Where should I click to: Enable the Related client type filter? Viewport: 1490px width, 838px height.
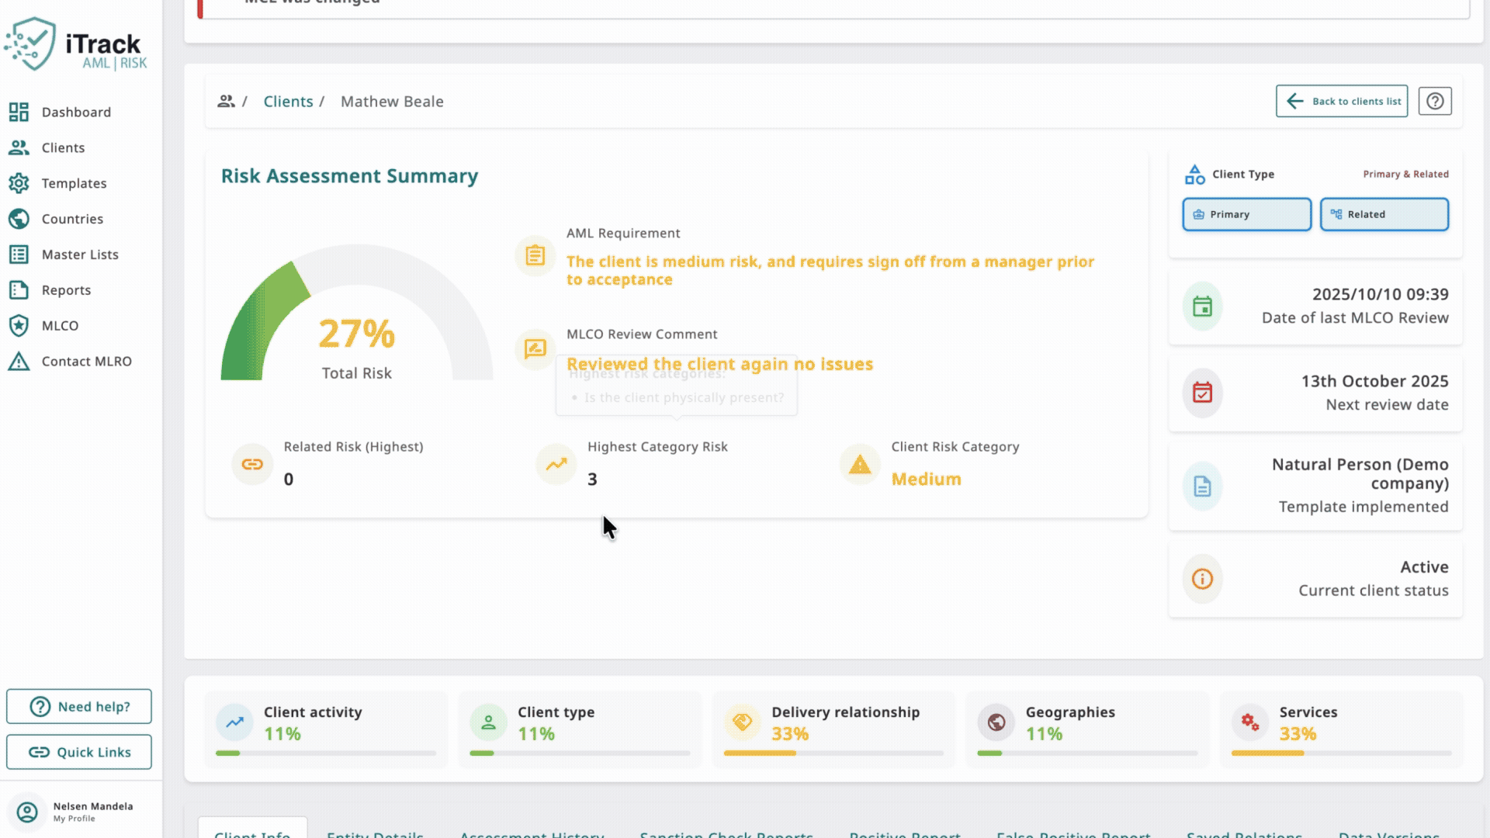pyautogui.click(x=1384, y=214)
